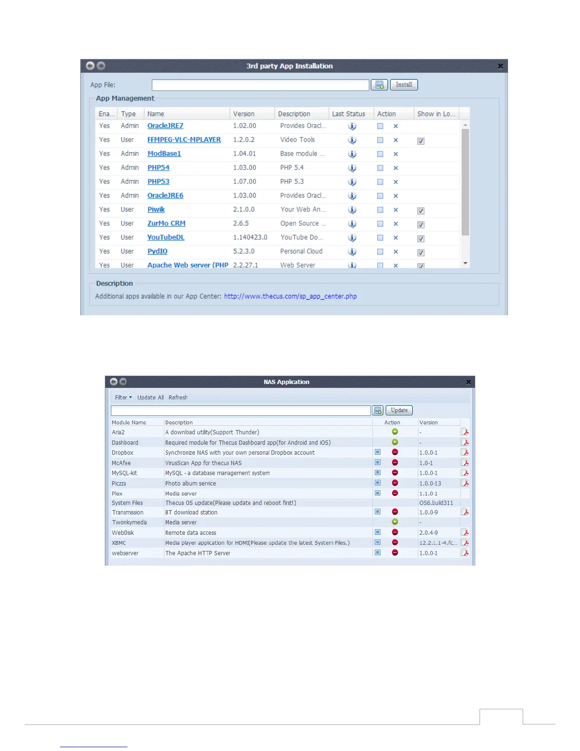This screenshot has height=751, width=580.
Task: Sort app list by Version column header
Action: (x=252, y=114)
